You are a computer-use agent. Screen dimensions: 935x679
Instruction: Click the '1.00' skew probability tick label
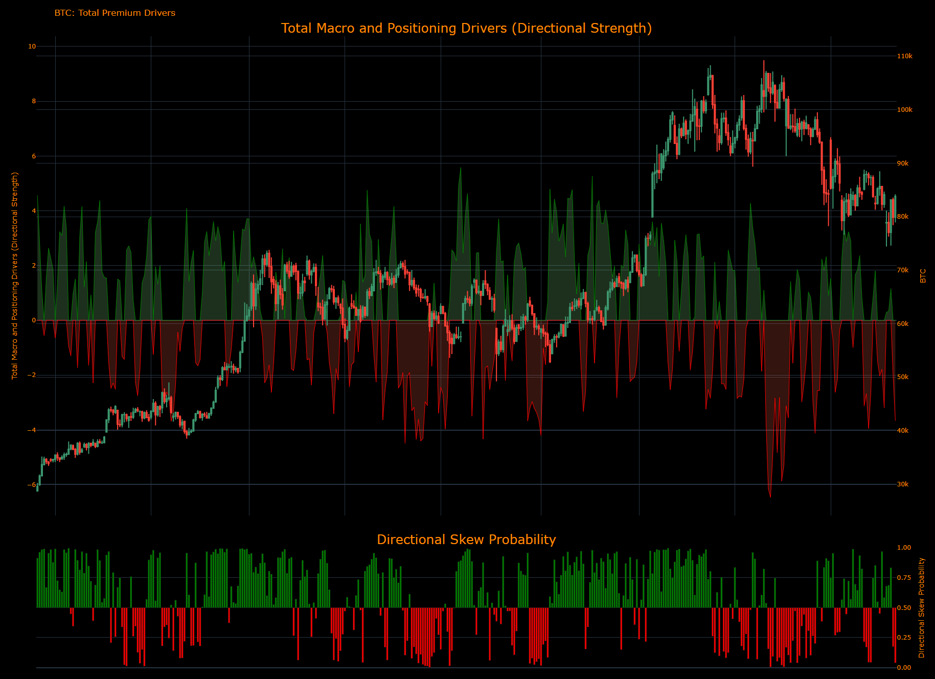904,548
